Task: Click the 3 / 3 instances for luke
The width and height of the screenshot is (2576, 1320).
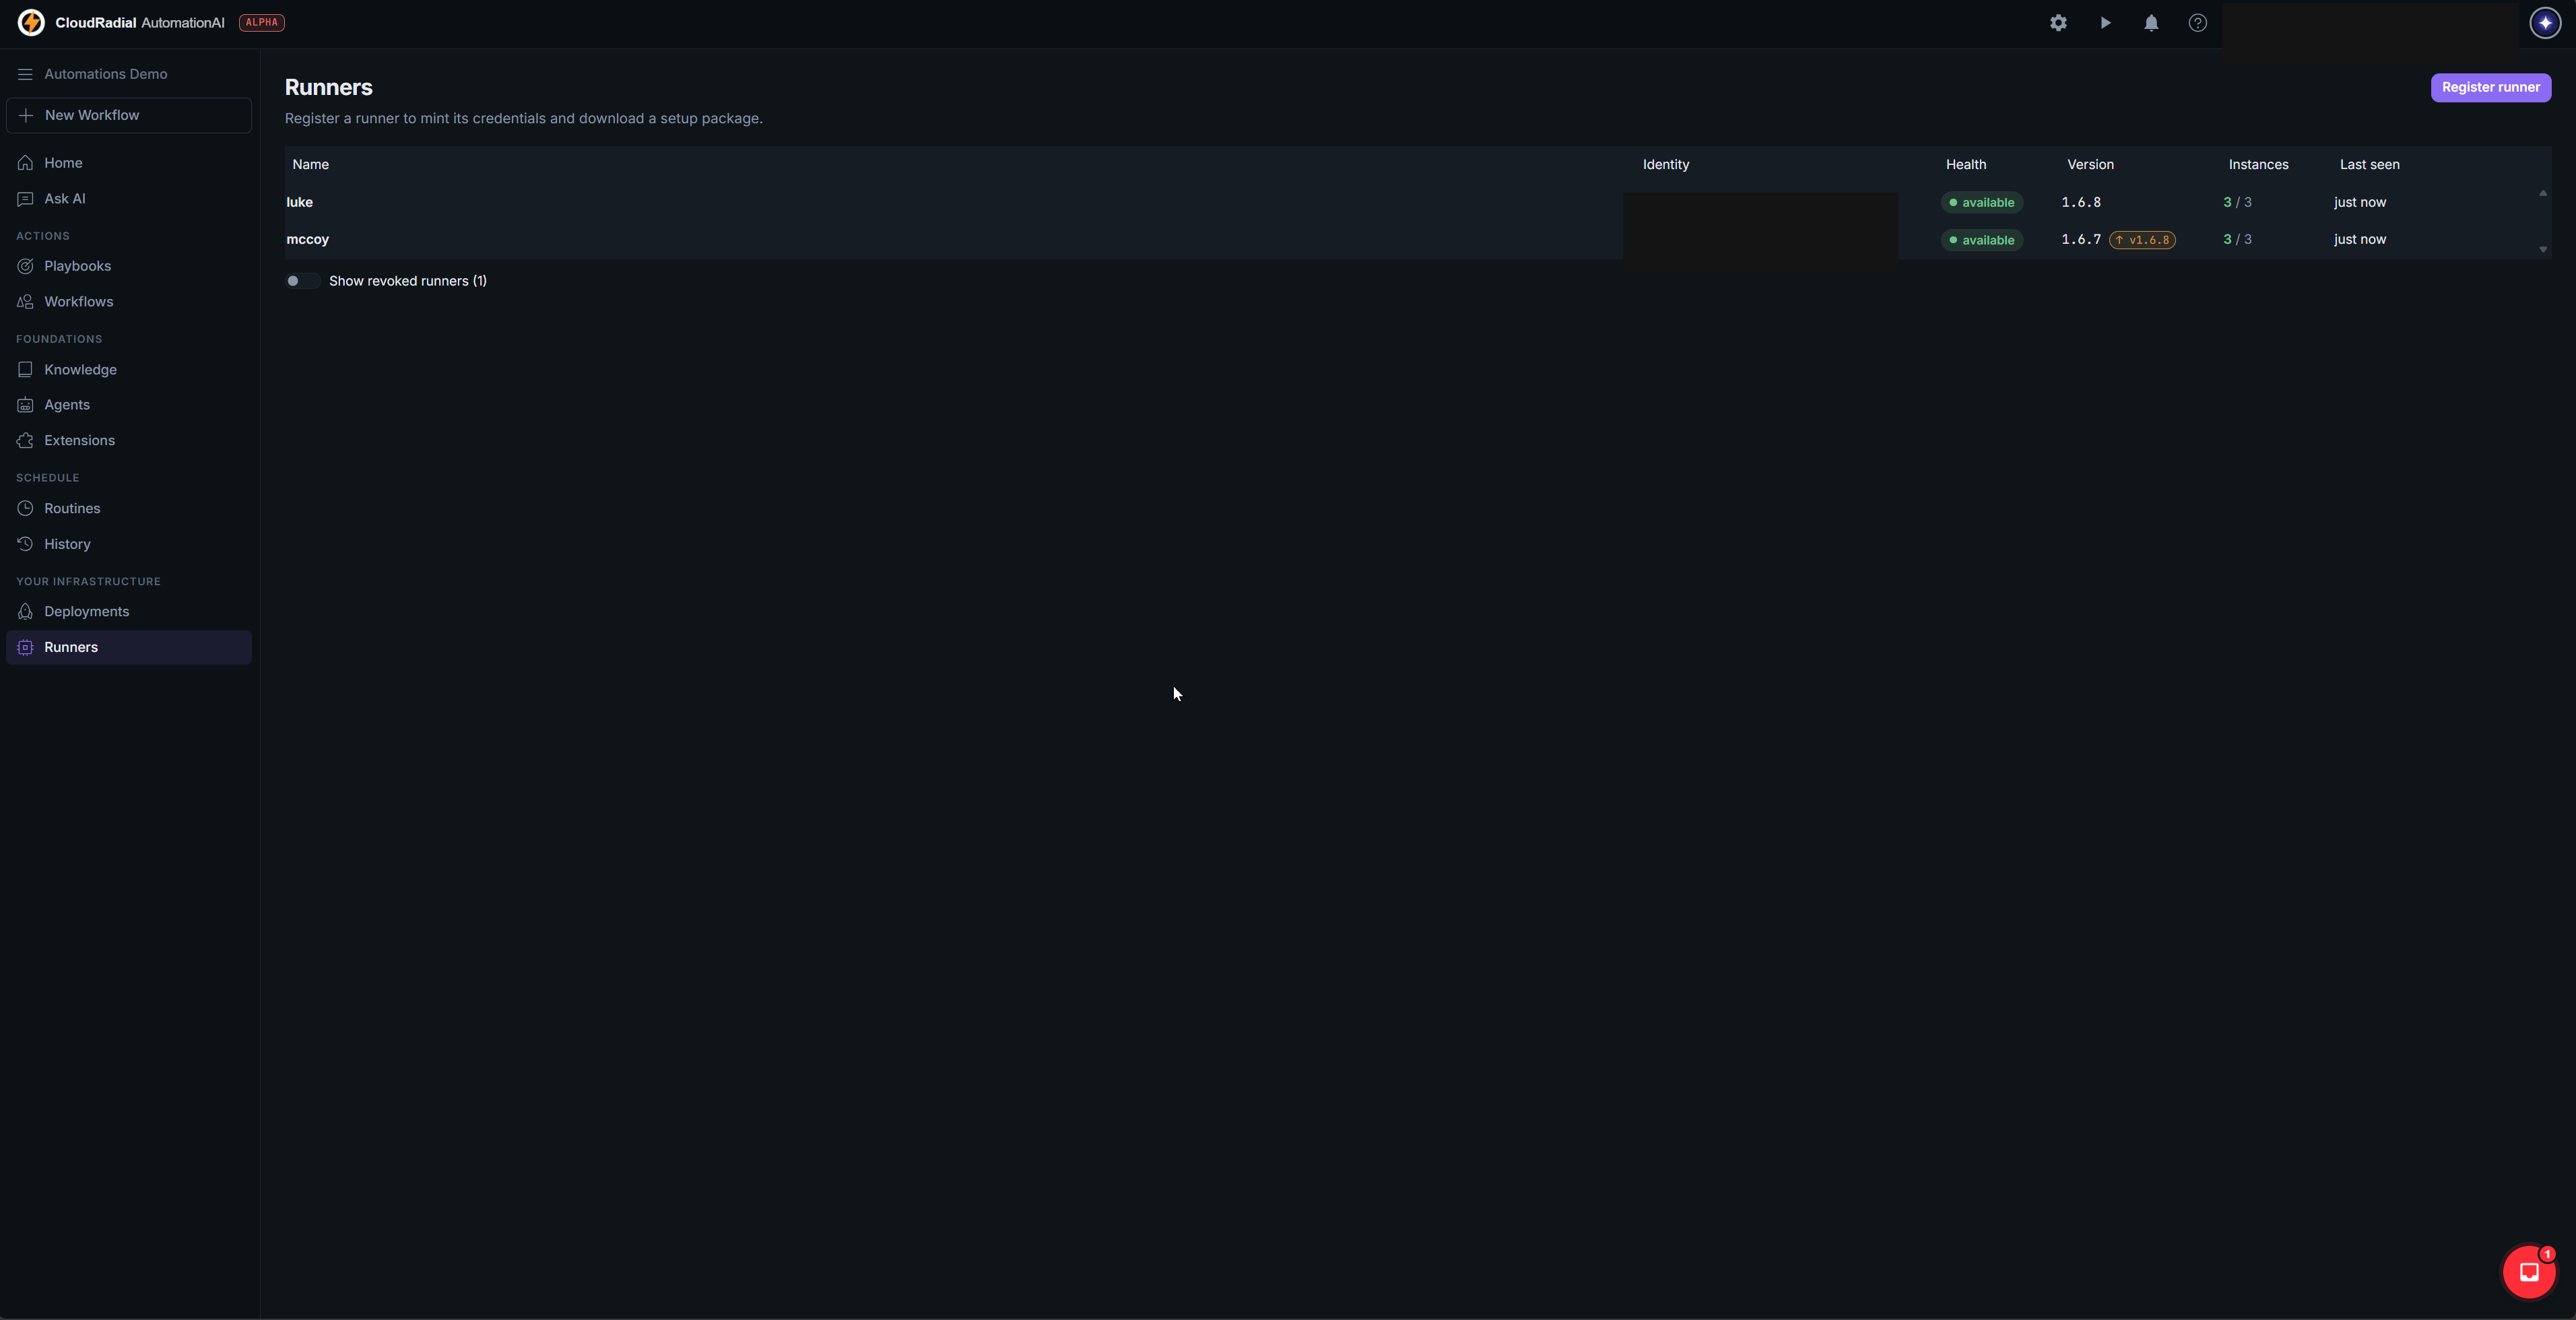Action: point(2237,202)
